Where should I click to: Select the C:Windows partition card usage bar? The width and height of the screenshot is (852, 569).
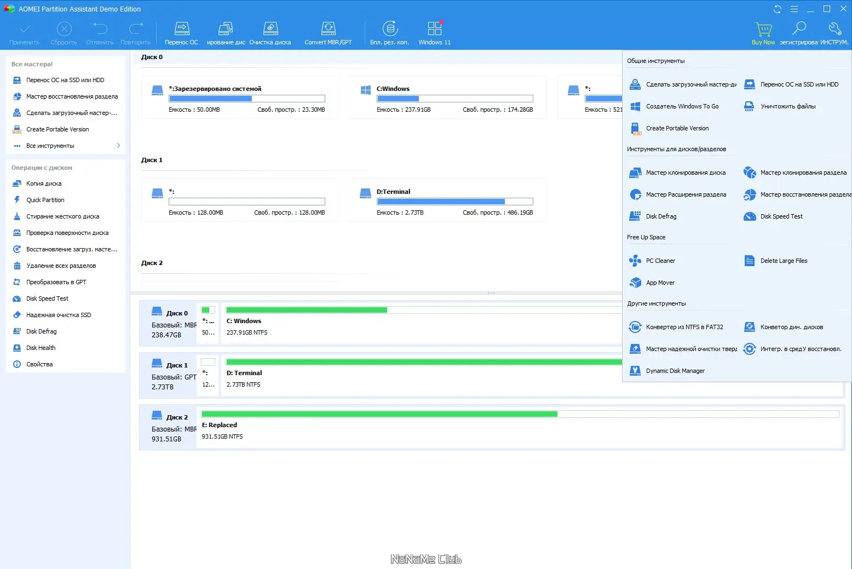tap(455, 99)
